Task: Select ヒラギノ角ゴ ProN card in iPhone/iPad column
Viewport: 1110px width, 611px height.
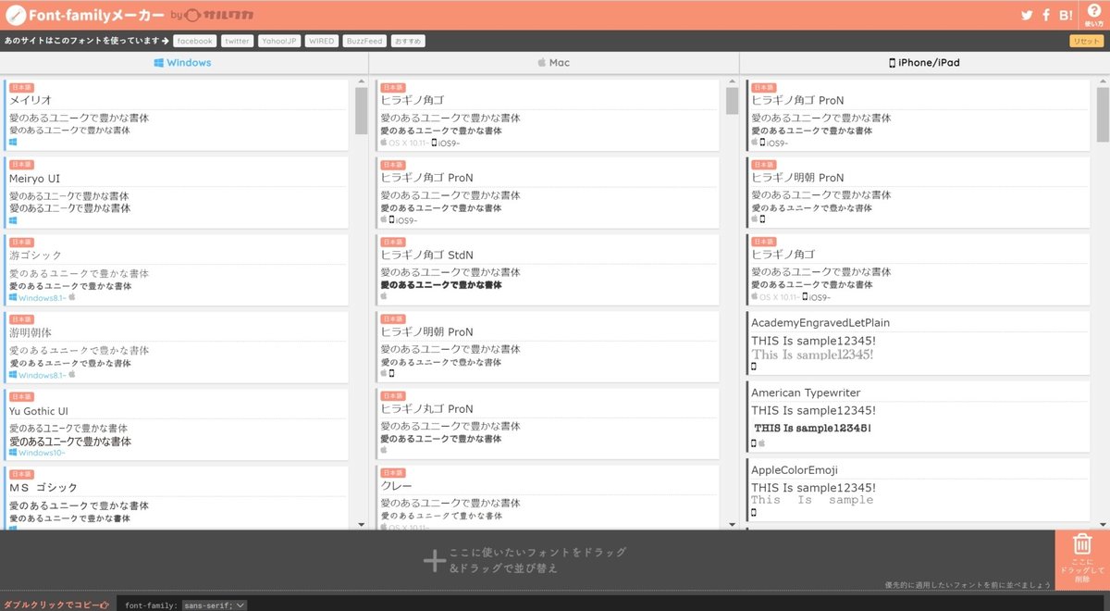Action: pyautogui.click(x=919, y=115)
